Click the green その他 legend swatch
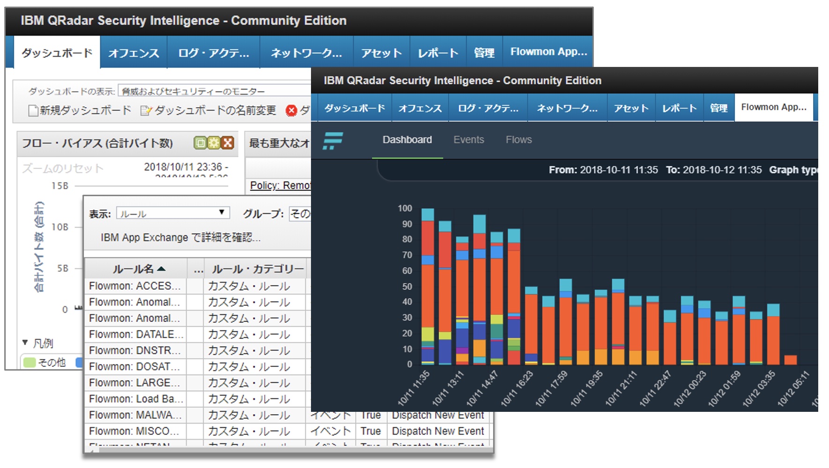829x468 pixels. click(x=30, y=362)
